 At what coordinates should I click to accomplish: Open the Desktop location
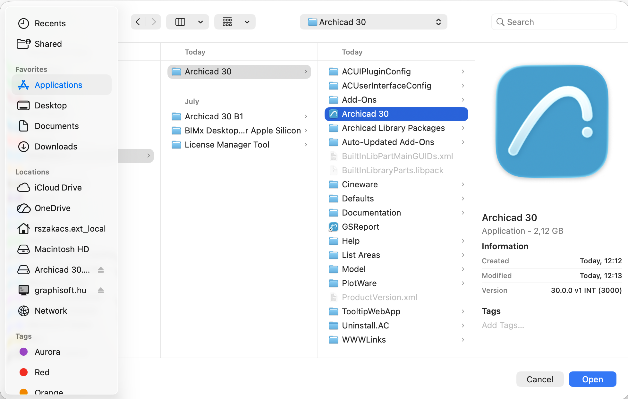tap(61, 106)
